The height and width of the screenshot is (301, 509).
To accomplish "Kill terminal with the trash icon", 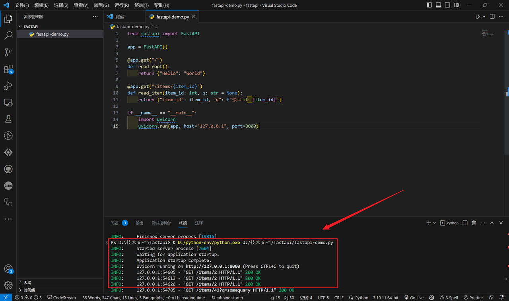I will click(474, 223).
